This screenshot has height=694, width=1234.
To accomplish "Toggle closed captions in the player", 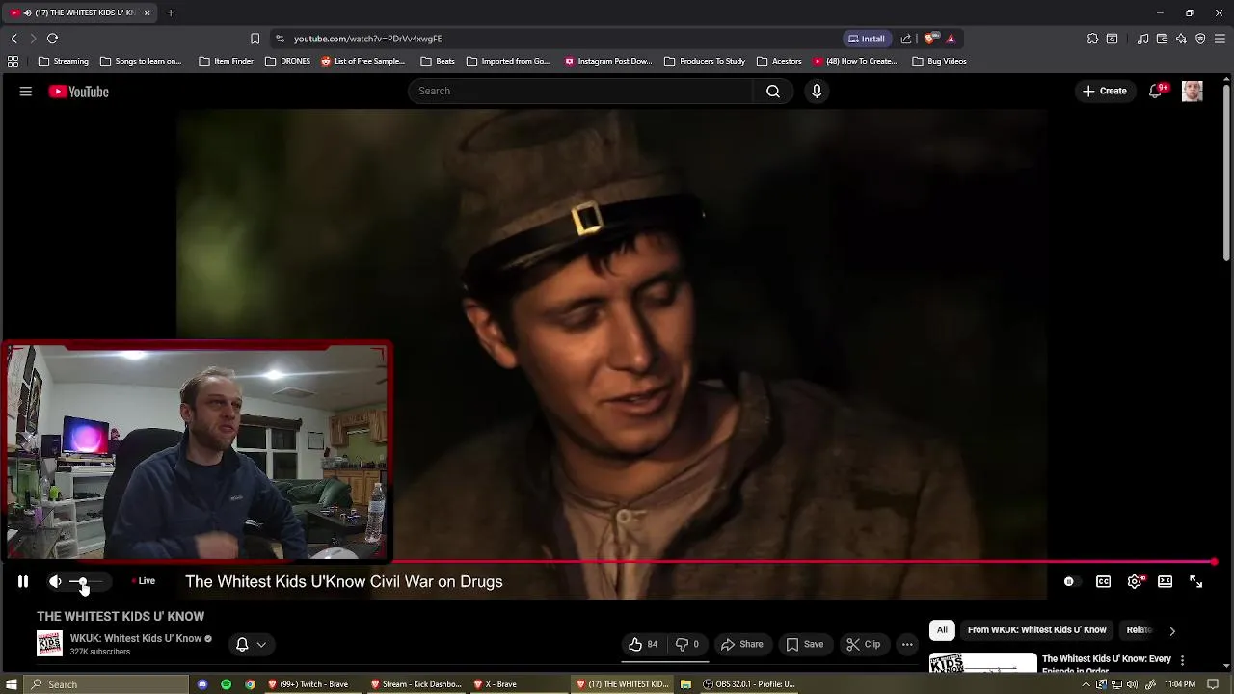I will (1103, 581).
